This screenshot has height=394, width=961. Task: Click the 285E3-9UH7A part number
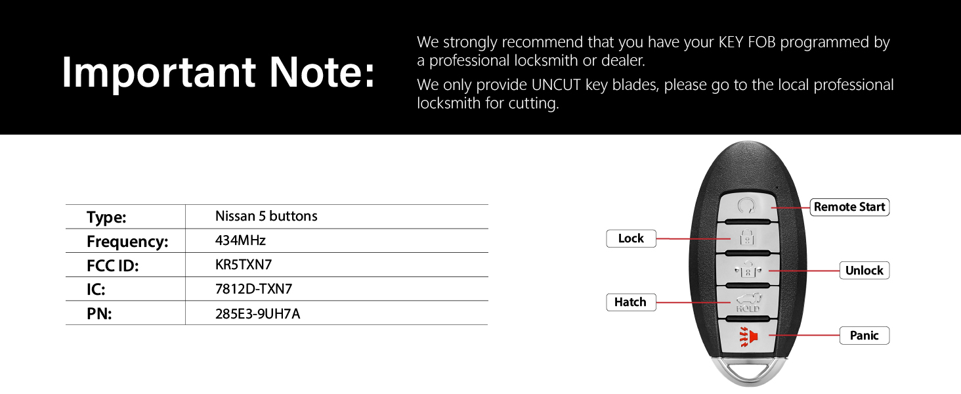point(257,313)
